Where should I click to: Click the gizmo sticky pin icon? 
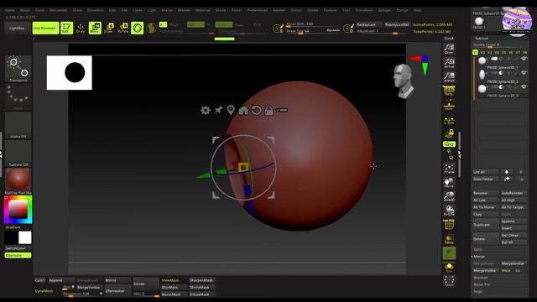click(218, 110)
